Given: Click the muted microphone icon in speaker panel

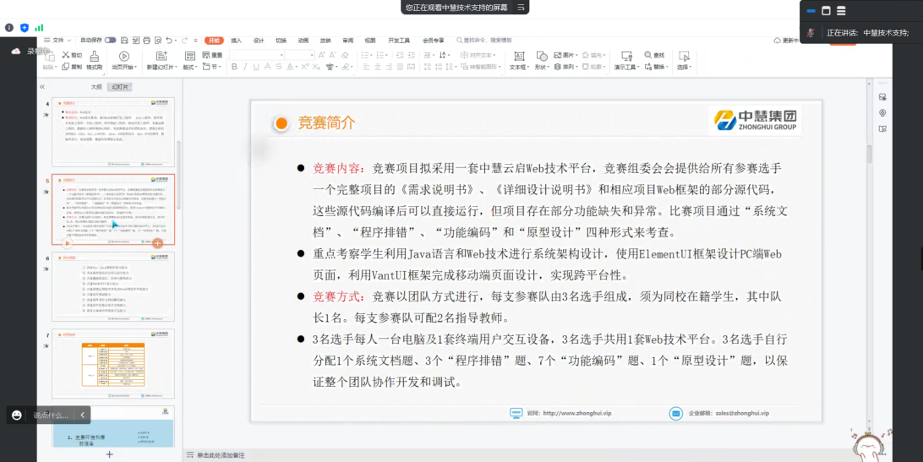Looking at the screenshot, I should (811, 33).
